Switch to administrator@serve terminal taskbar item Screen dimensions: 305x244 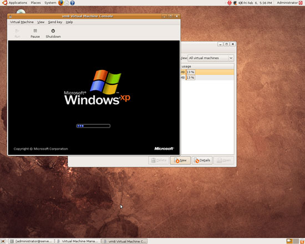coord(32,241)
